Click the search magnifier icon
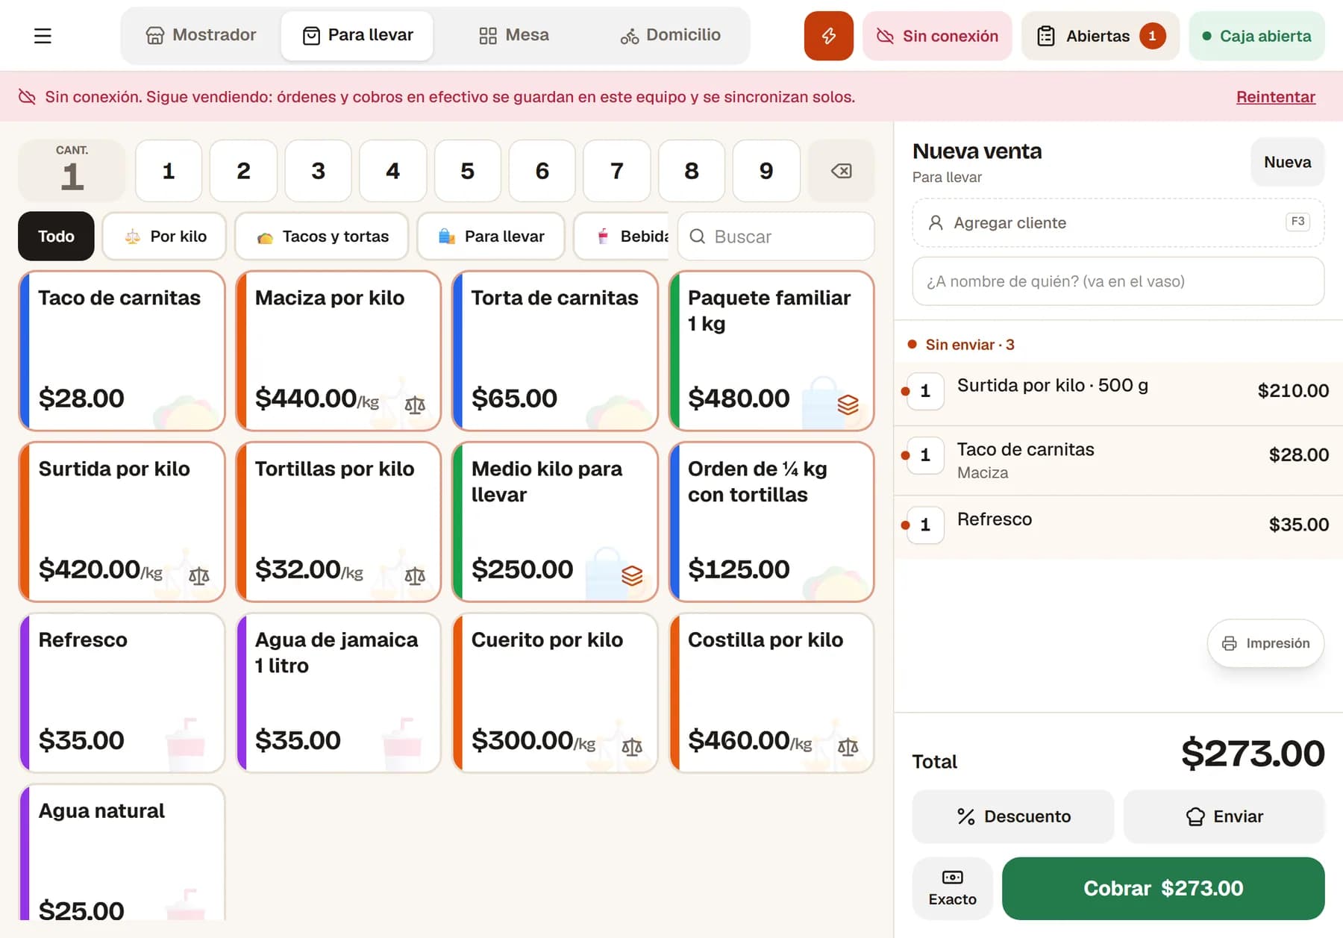The height and width of the screenshot is (938, 1343). pos(698,237)
